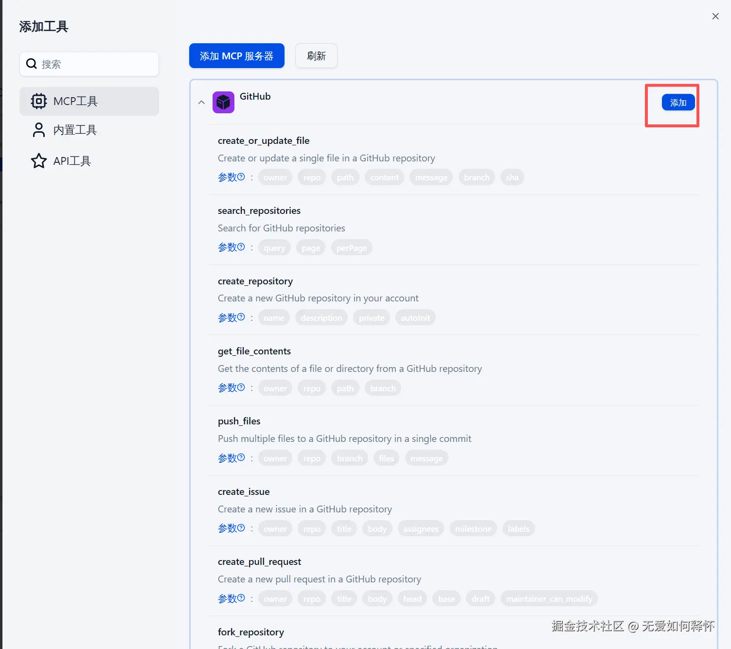Select the fork_repository tool name
Screen dimensions: 731x649
pos(251,632)
